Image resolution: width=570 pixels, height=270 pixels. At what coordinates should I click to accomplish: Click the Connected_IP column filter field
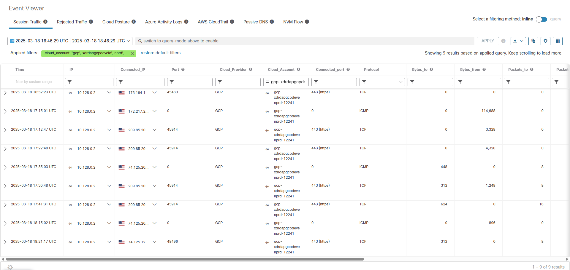tap(140, 82)
